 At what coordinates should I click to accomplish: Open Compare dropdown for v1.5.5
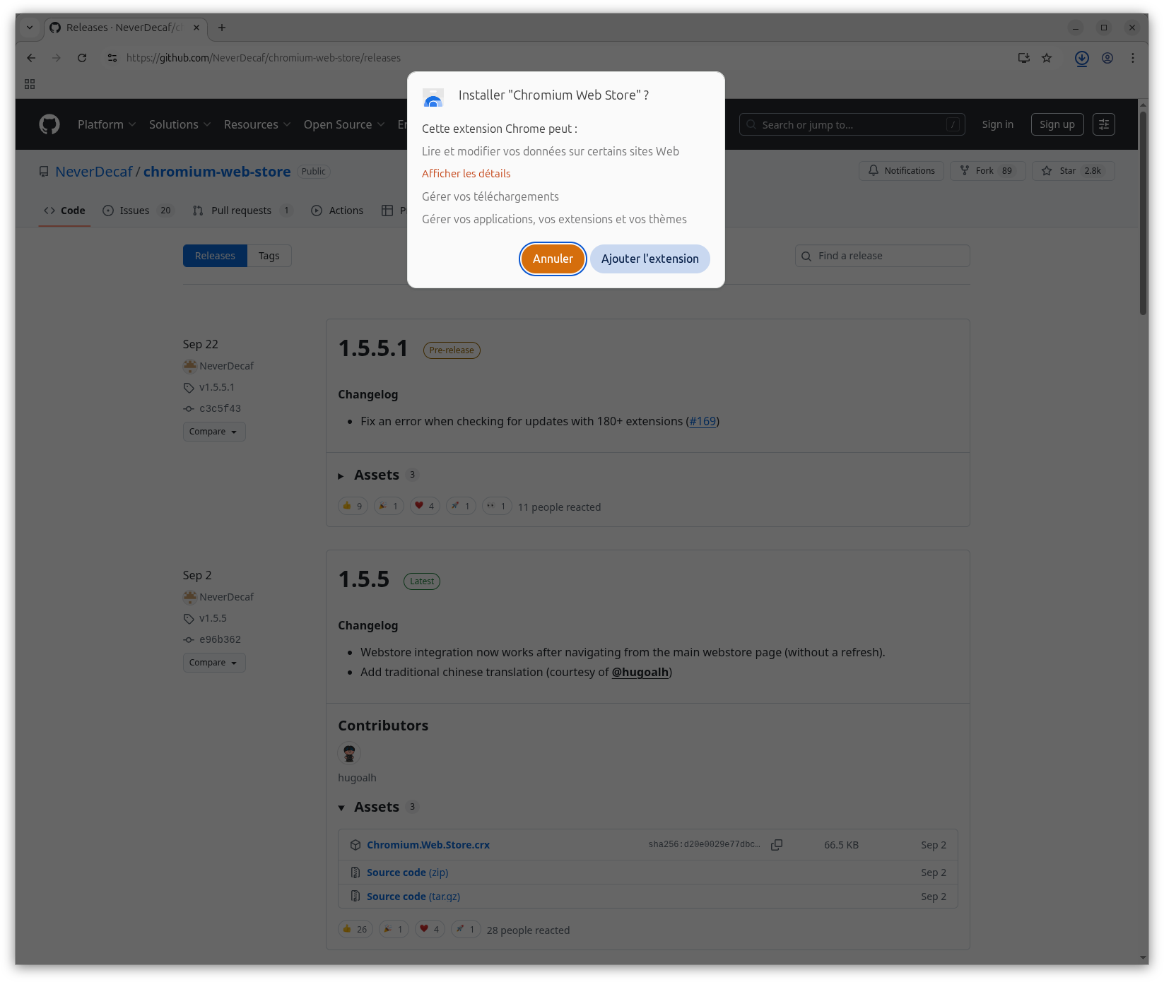point(213,663)
